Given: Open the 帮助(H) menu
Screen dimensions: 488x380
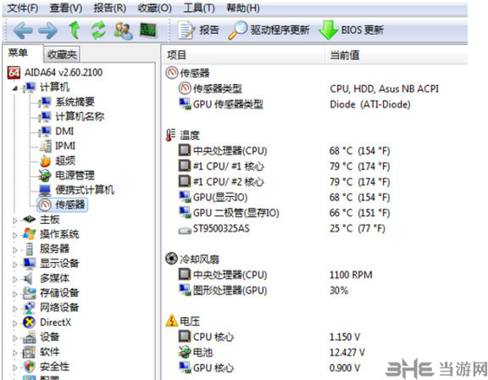Looking at the screenshot, I should point(243,8).
